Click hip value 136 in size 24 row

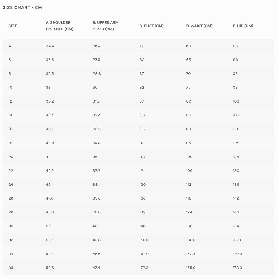[236, 184]
